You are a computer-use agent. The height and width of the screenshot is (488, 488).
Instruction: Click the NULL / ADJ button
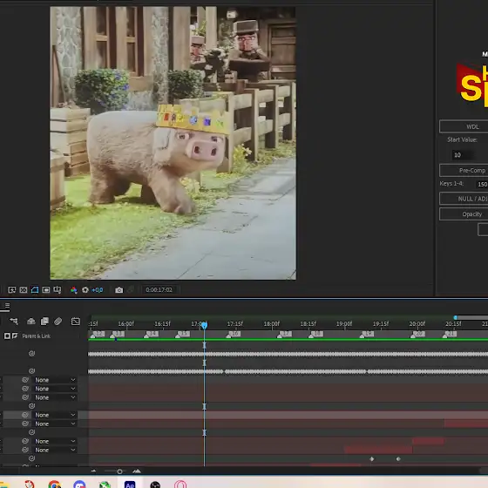click(x=464, y=199)
